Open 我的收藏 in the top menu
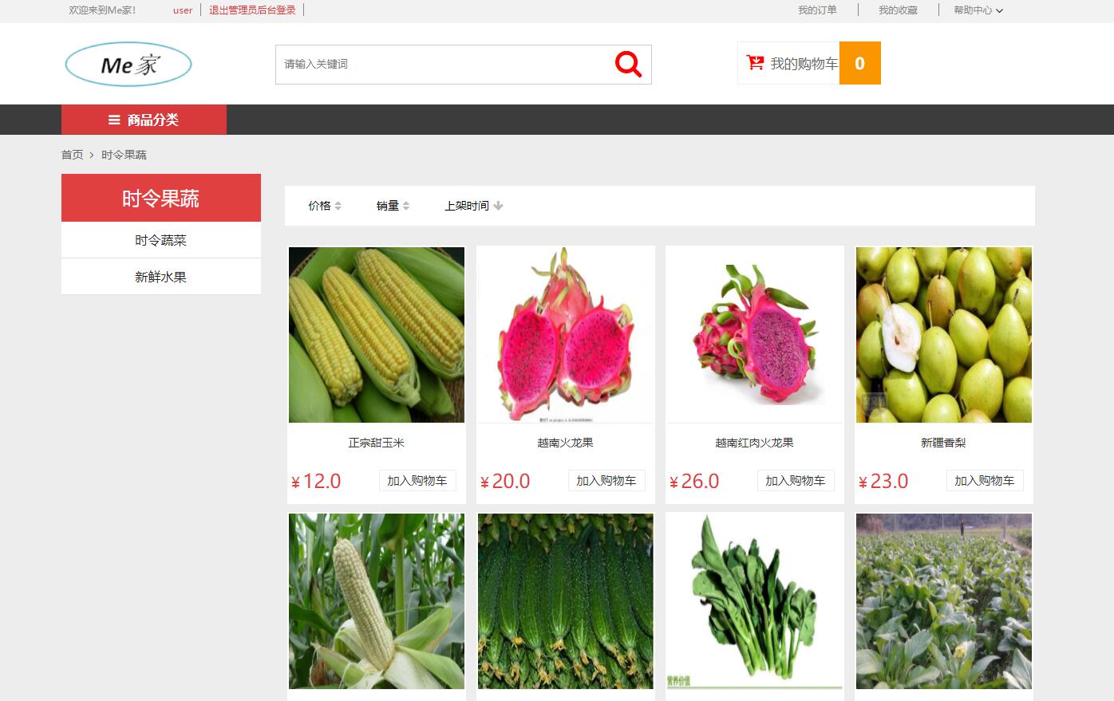 point(897,10)
